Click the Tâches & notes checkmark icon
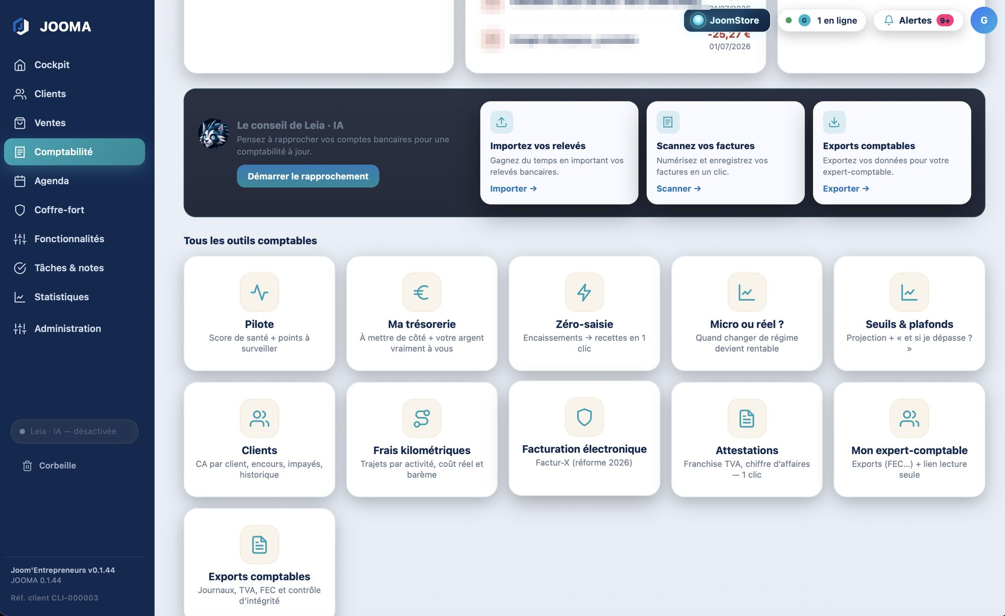1005x616 pixels. coord(20,268)
